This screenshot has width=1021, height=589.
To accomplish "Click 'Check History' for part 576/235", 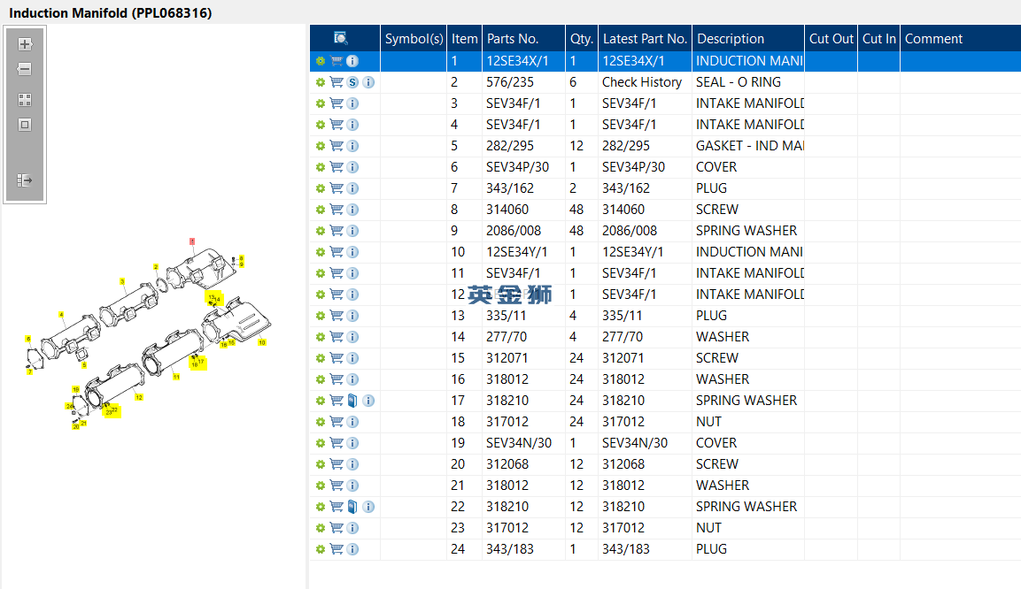I will click(x=642, y=82).
